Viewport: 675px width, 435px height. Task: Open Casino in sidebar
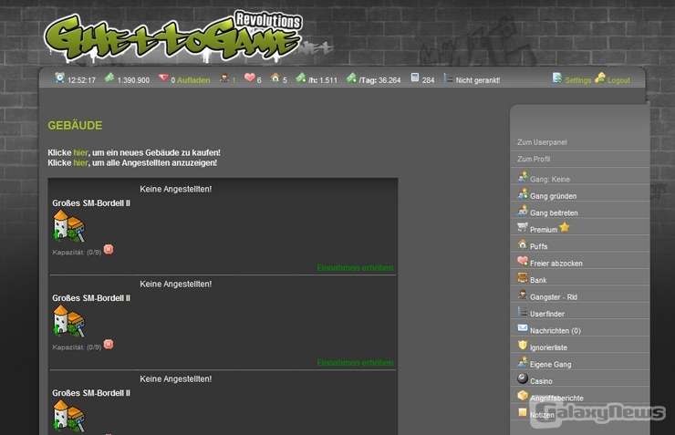point(541,381)
